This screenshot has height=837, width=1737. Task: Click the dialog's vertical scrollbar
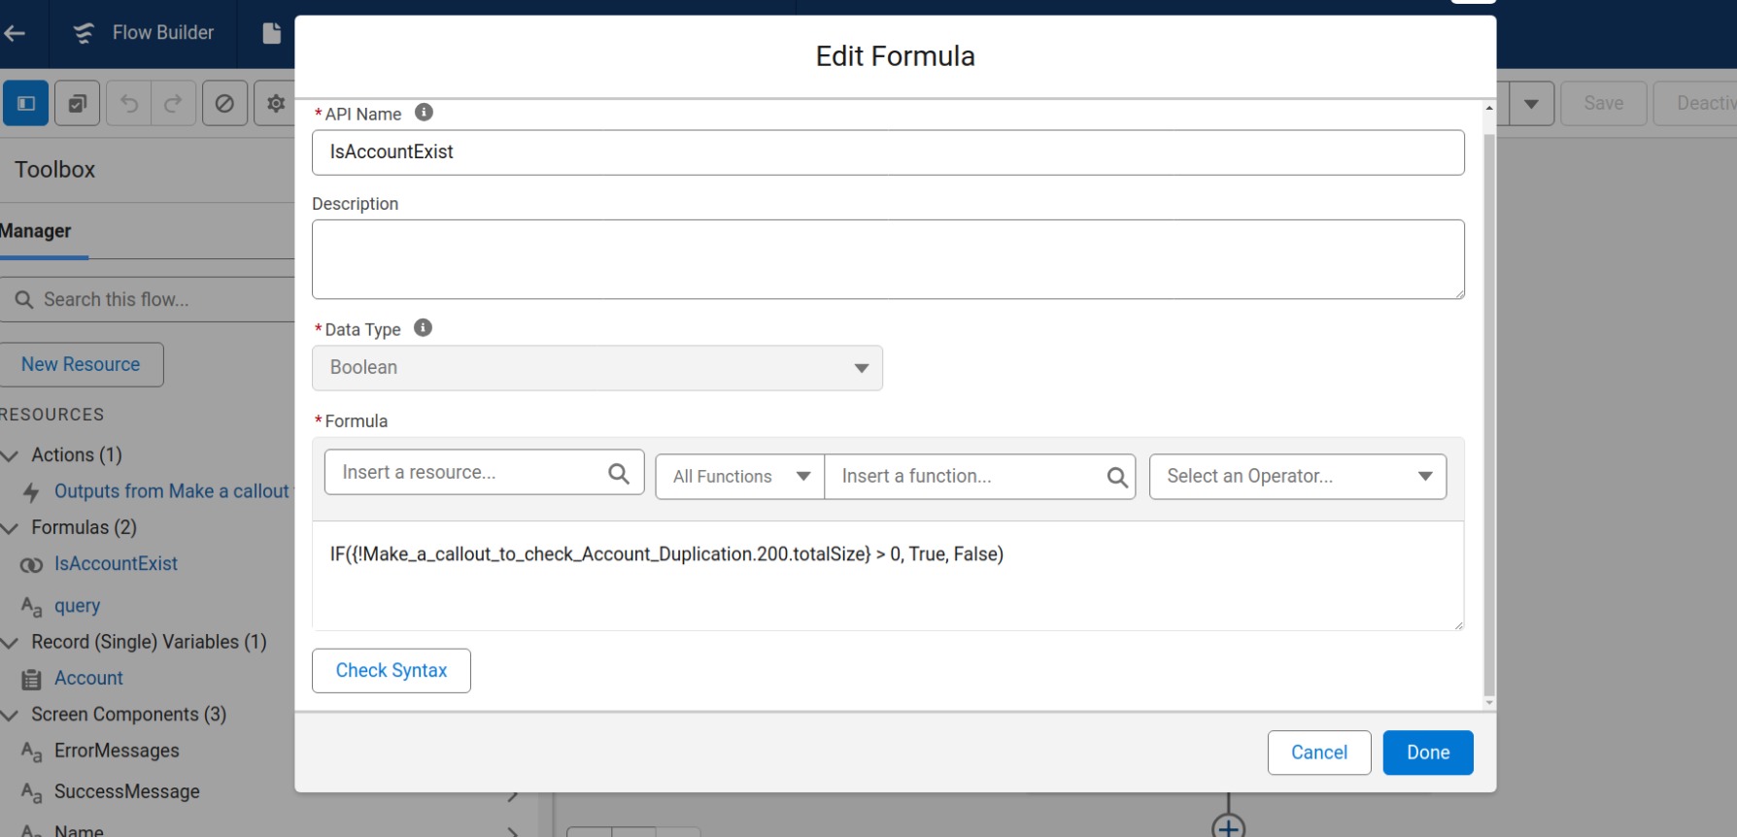[x=1489, y=408]
